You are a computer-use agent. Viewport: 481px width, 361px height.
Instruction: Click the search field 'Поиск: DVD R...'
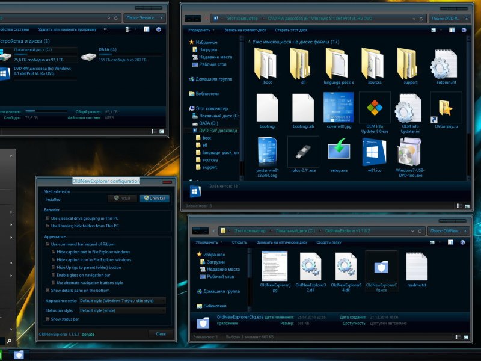coord(450,19)
